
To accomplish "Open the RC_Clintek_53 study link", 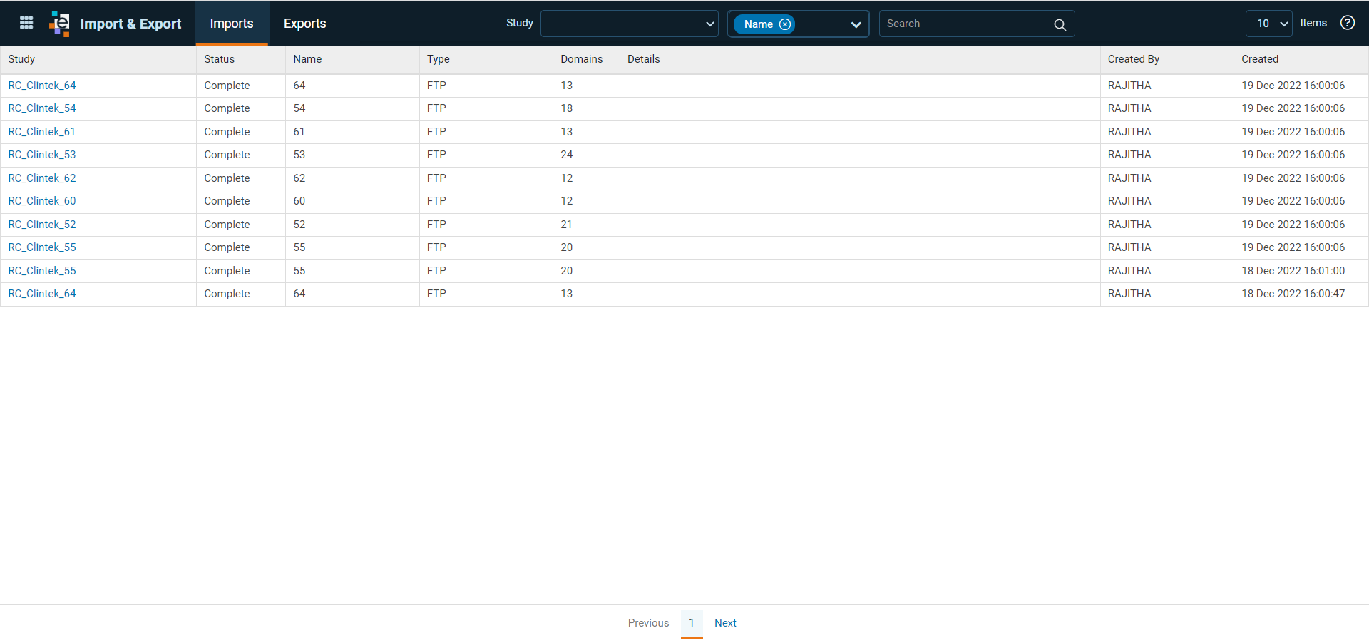I will click(42, 155).
